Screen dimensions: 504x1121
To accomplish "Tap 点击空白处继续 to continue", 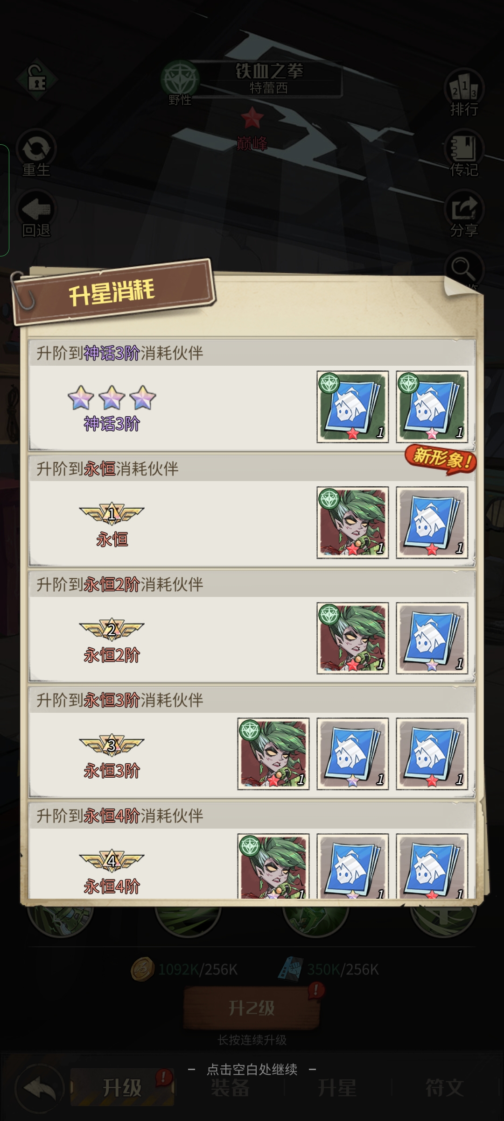I will tap(252, 1069).
